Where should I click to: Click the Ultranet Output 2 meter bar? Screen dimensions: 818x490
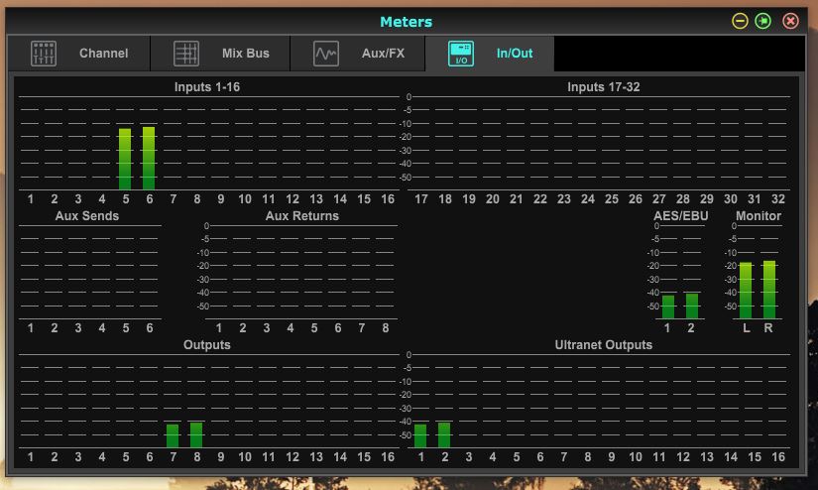[x=444, y=434]
